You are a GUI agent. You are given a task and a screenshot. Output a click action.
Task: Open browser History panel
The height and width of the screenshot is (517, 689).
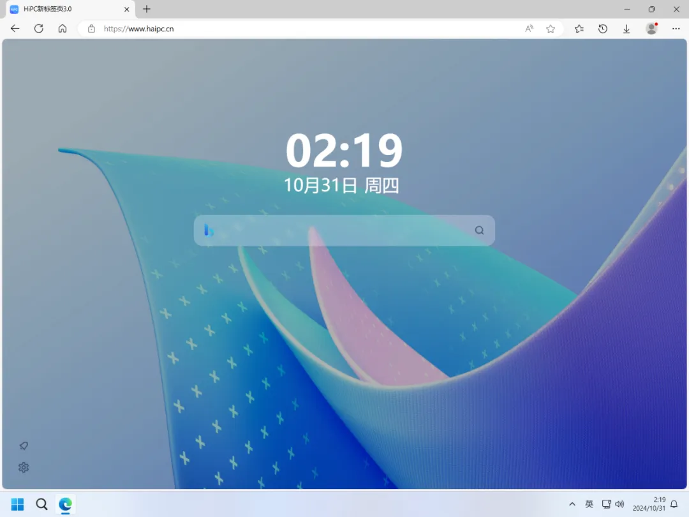(603, 29)
